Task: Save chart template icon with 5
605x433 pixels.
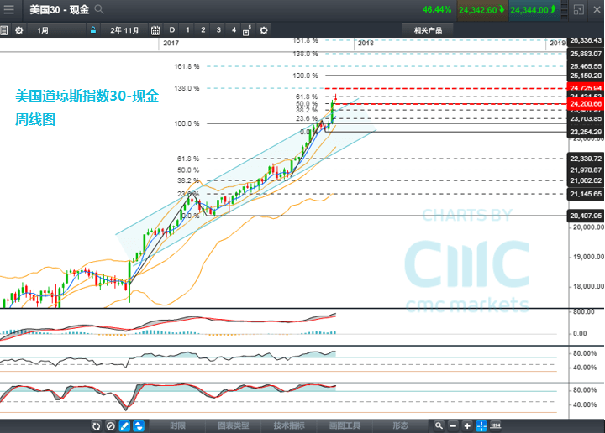Action: click(246, 30)
